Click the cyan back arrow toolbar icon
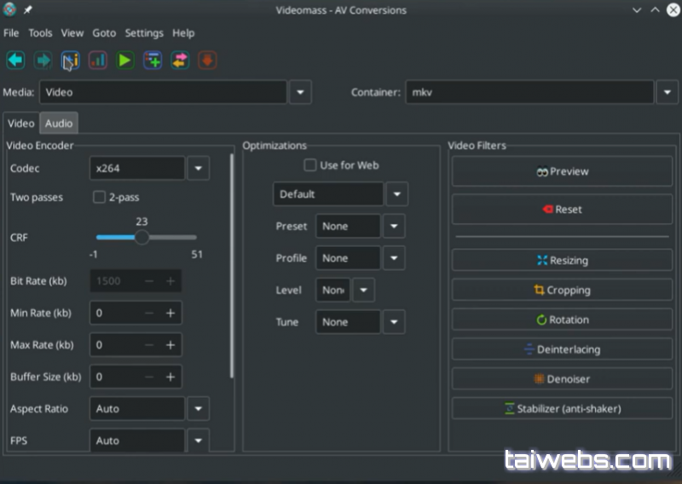Image resolution: width=682 pixels, height=484 pixels. pos(15,60)
